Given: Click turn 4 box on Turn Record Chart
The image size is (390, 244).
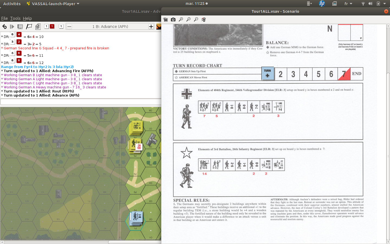Looking at the screenshot, I should click(x=306, y=74).
